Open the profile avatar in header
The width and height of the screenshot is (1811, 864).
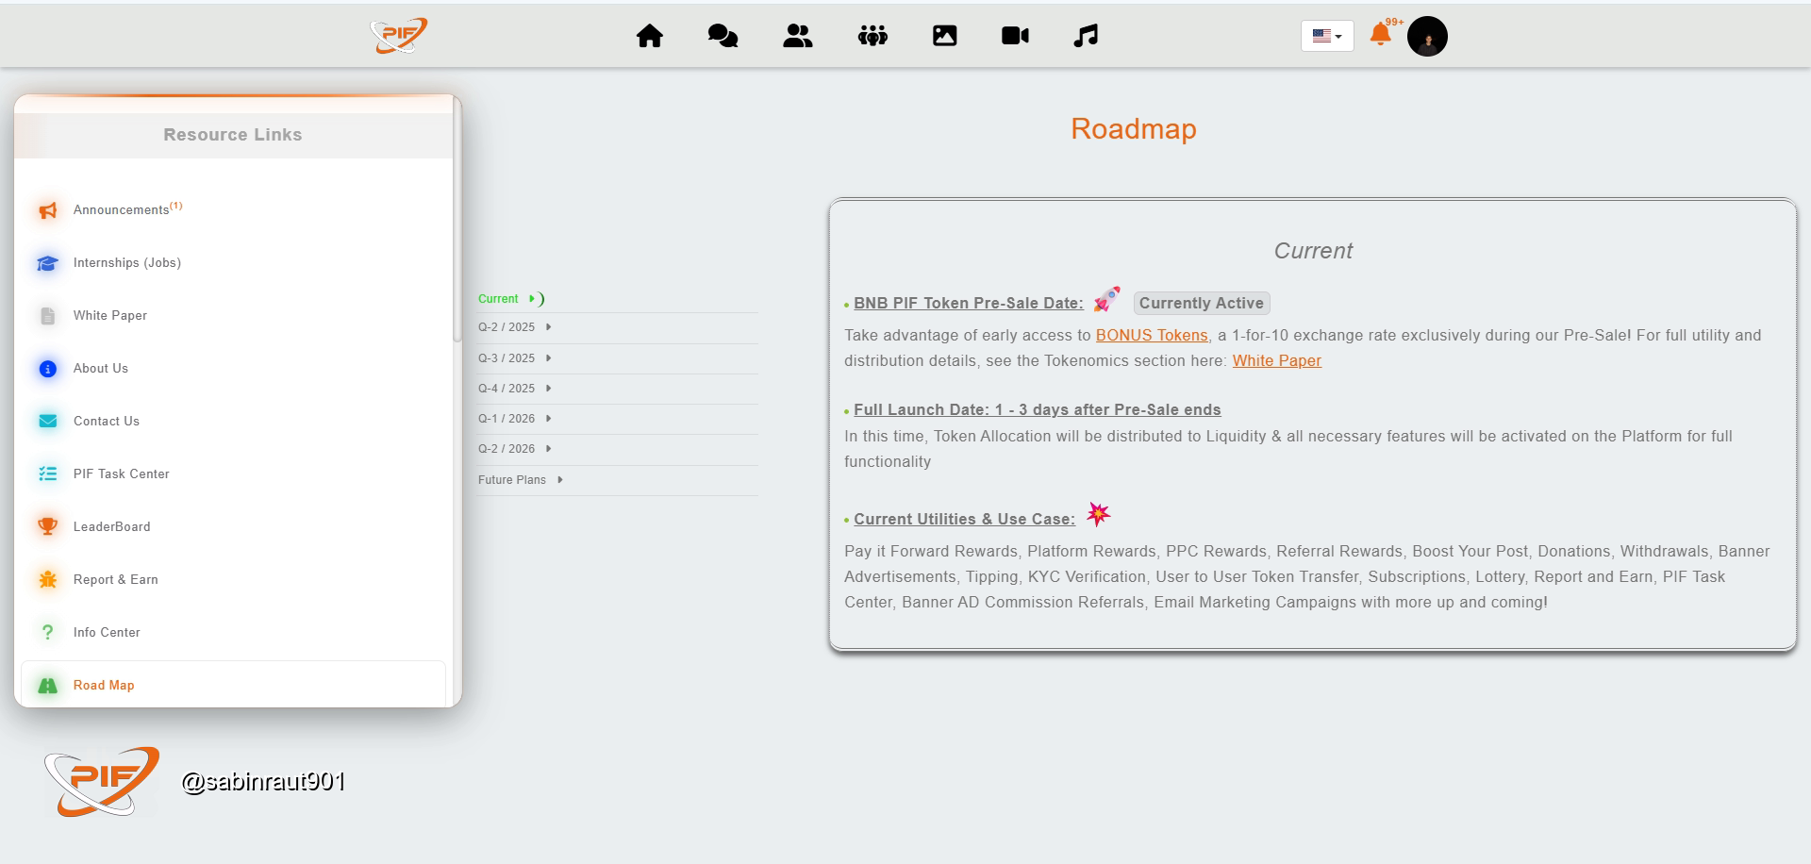pos(1427,37)
